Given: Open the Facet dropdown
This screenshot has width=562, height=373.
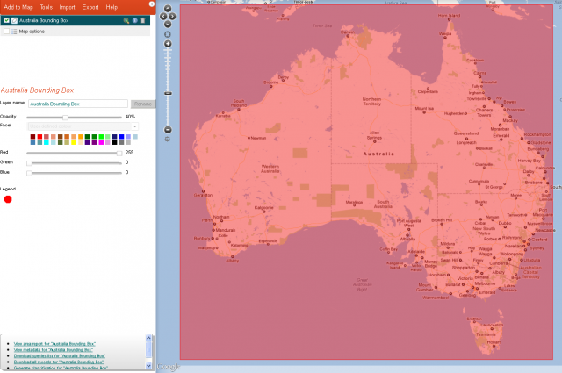Looking at the screenshot, I should 135,126.
